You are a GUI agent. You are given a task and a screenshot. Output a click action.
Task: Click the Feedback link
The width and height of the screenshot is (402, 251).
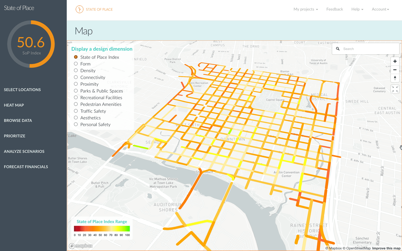coord(334,9)
